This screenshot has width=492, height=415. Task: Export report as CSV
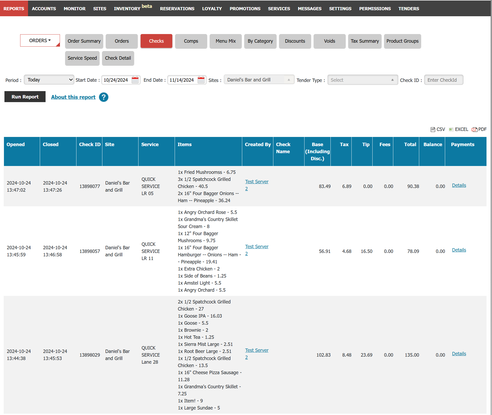point(438,129)
